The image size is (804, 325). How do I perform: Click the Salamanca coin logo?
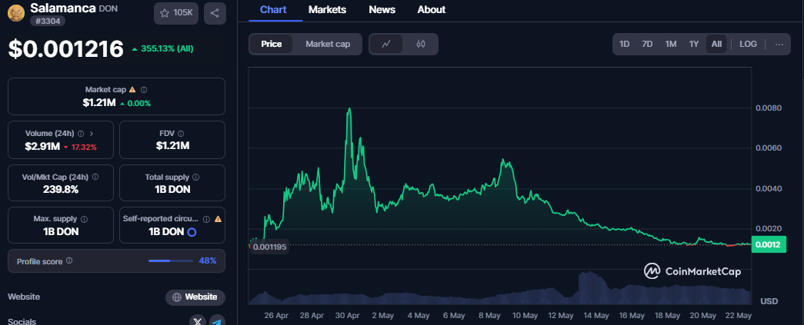16,13
